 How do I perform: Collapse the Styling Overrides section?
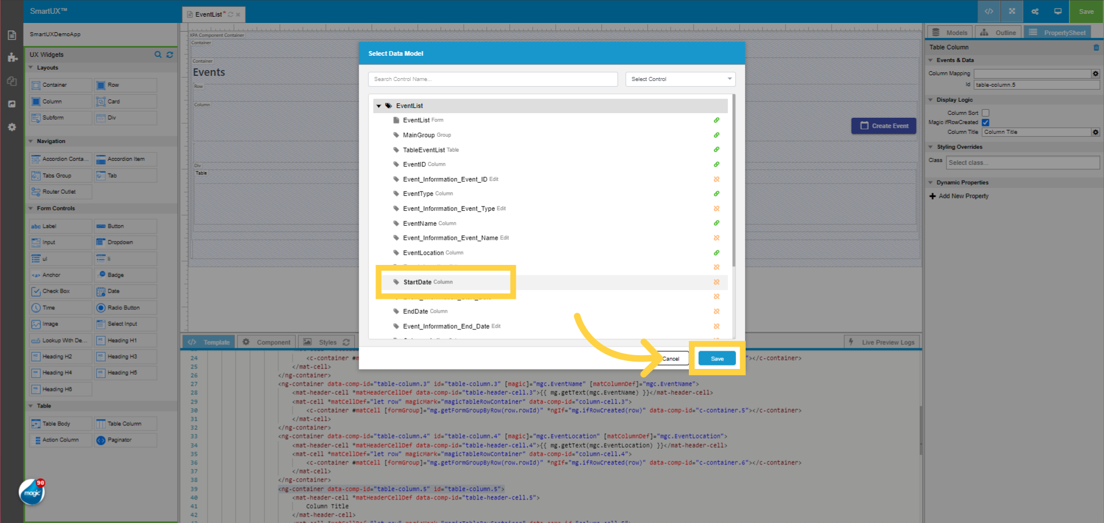(x=931, y=147)
